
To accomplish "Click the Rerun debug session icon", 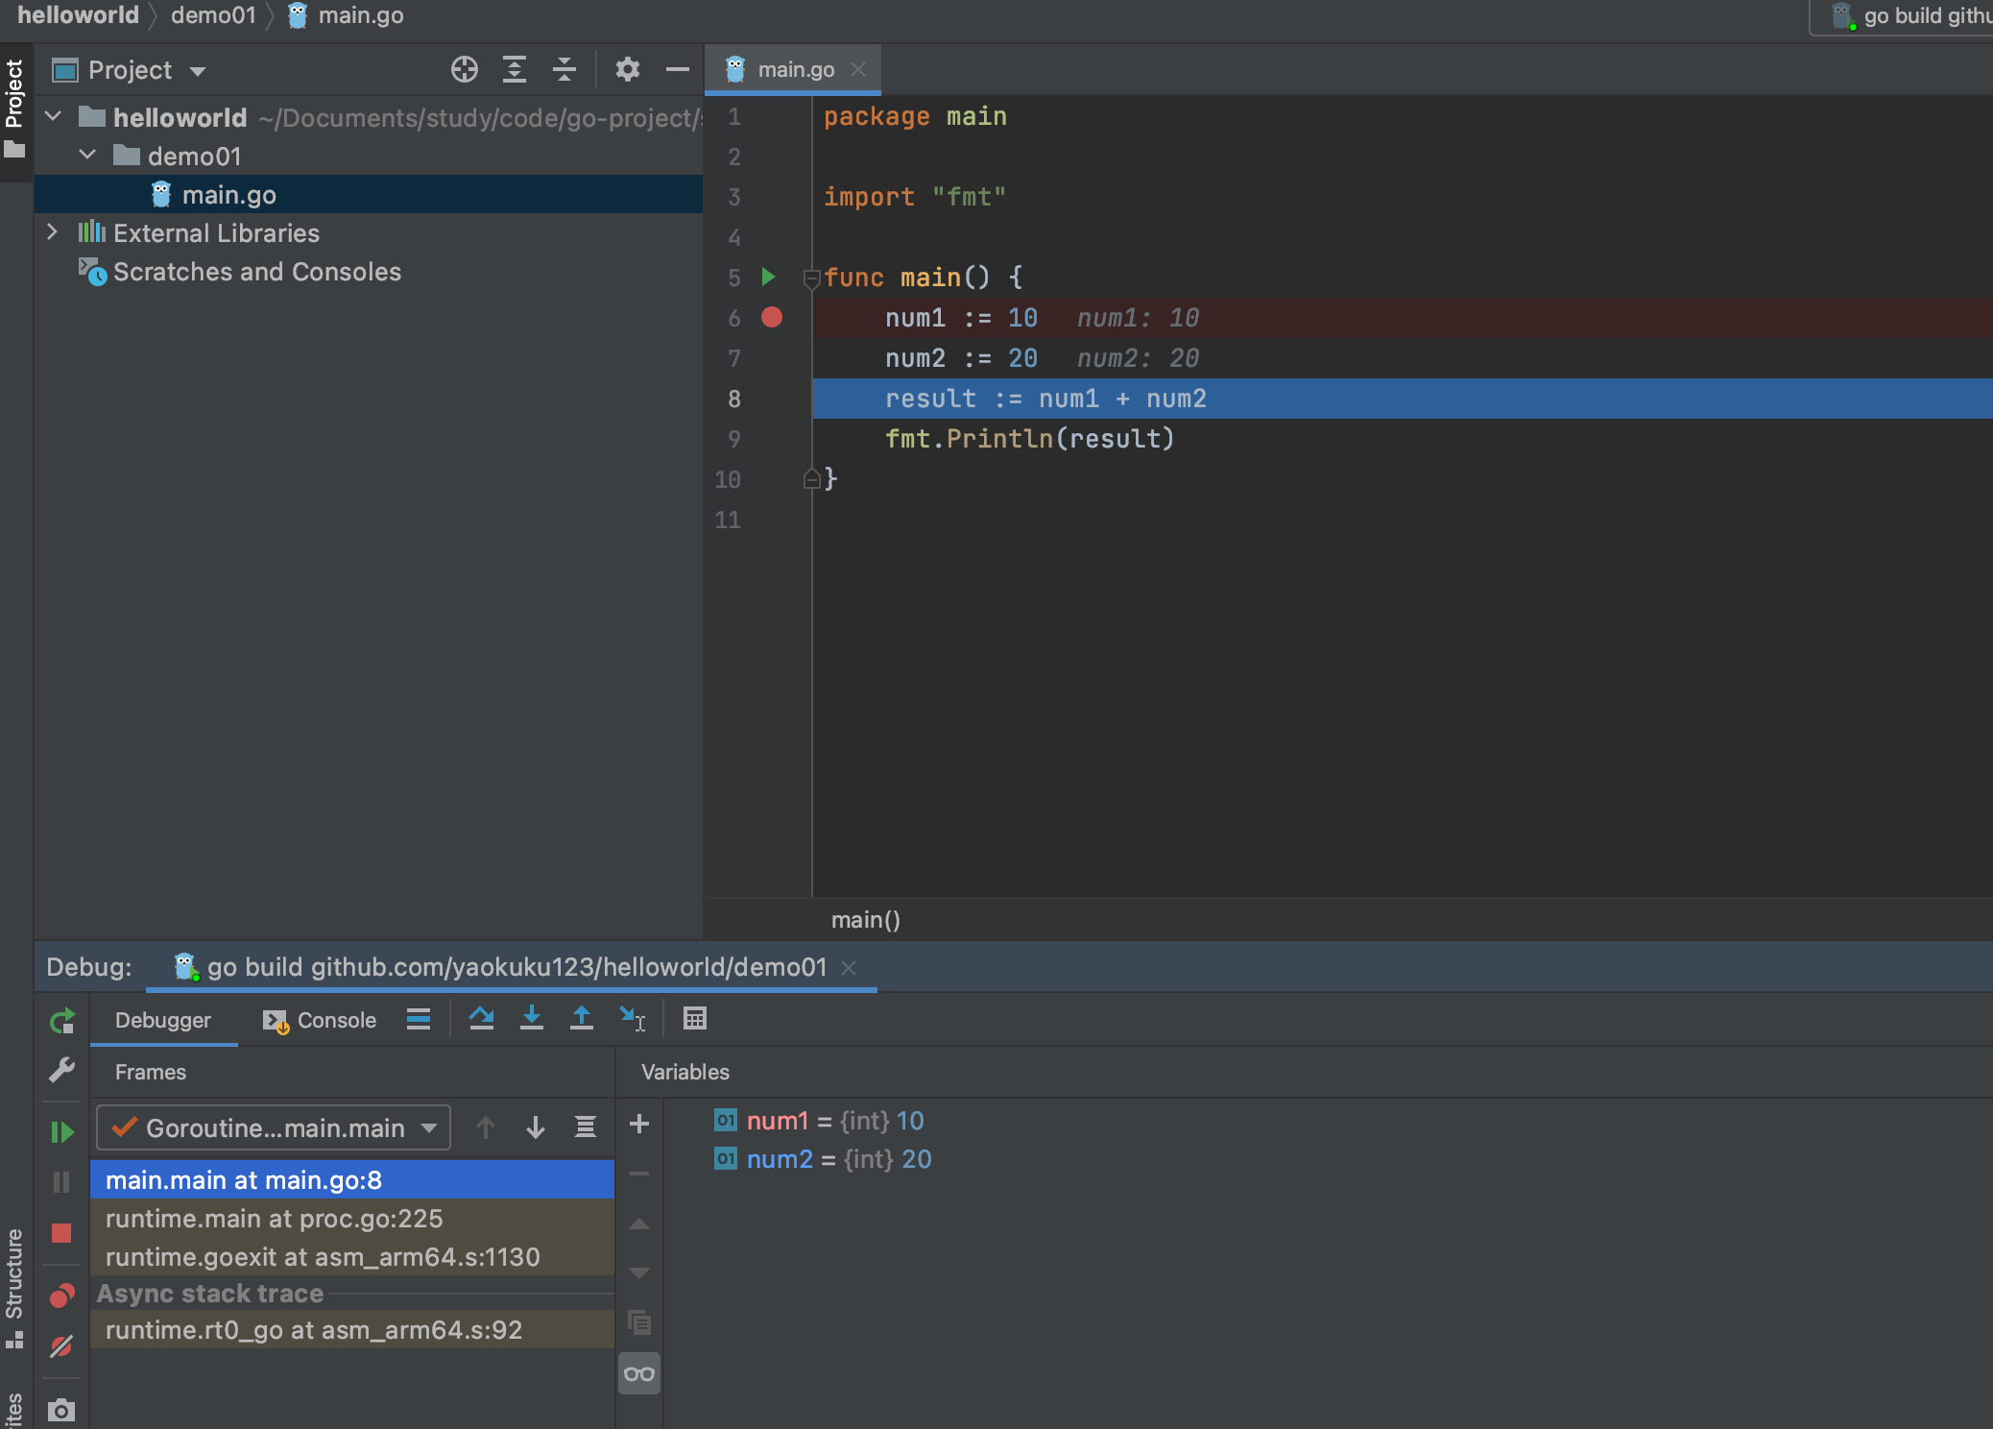I will coord(61,1021).
